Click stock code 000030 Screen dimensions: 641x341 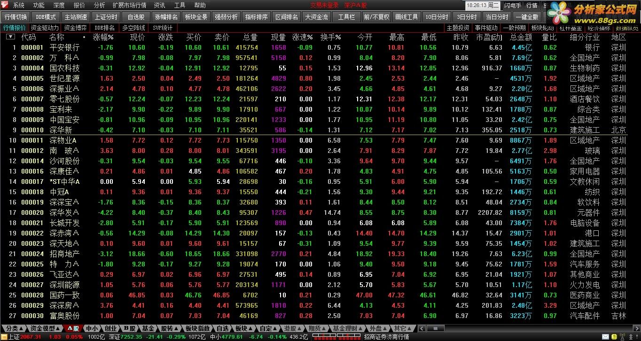click(32, 316)
